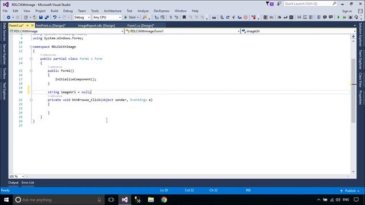Collapse the Form1 constructor block
The image size is (365, 205).
[x=31, y=71]
